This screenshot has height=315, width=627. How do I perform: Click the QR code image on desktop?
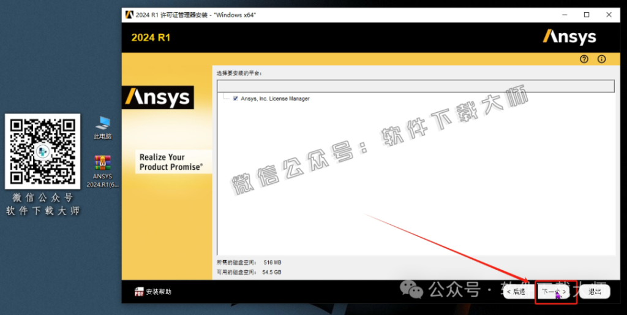pos(42,151)
